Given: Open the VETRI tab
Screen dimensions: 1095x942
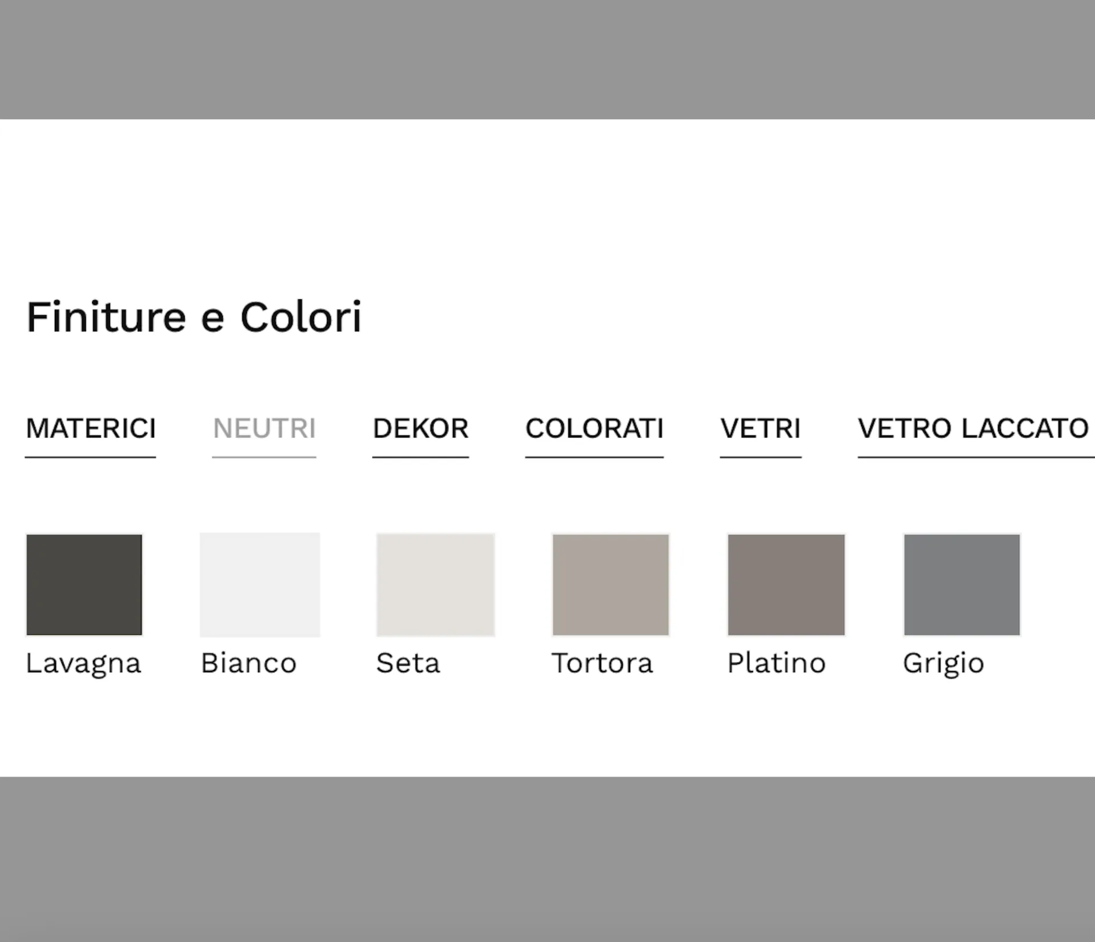Looking at the screenshot, I should (x=760, y=429).
